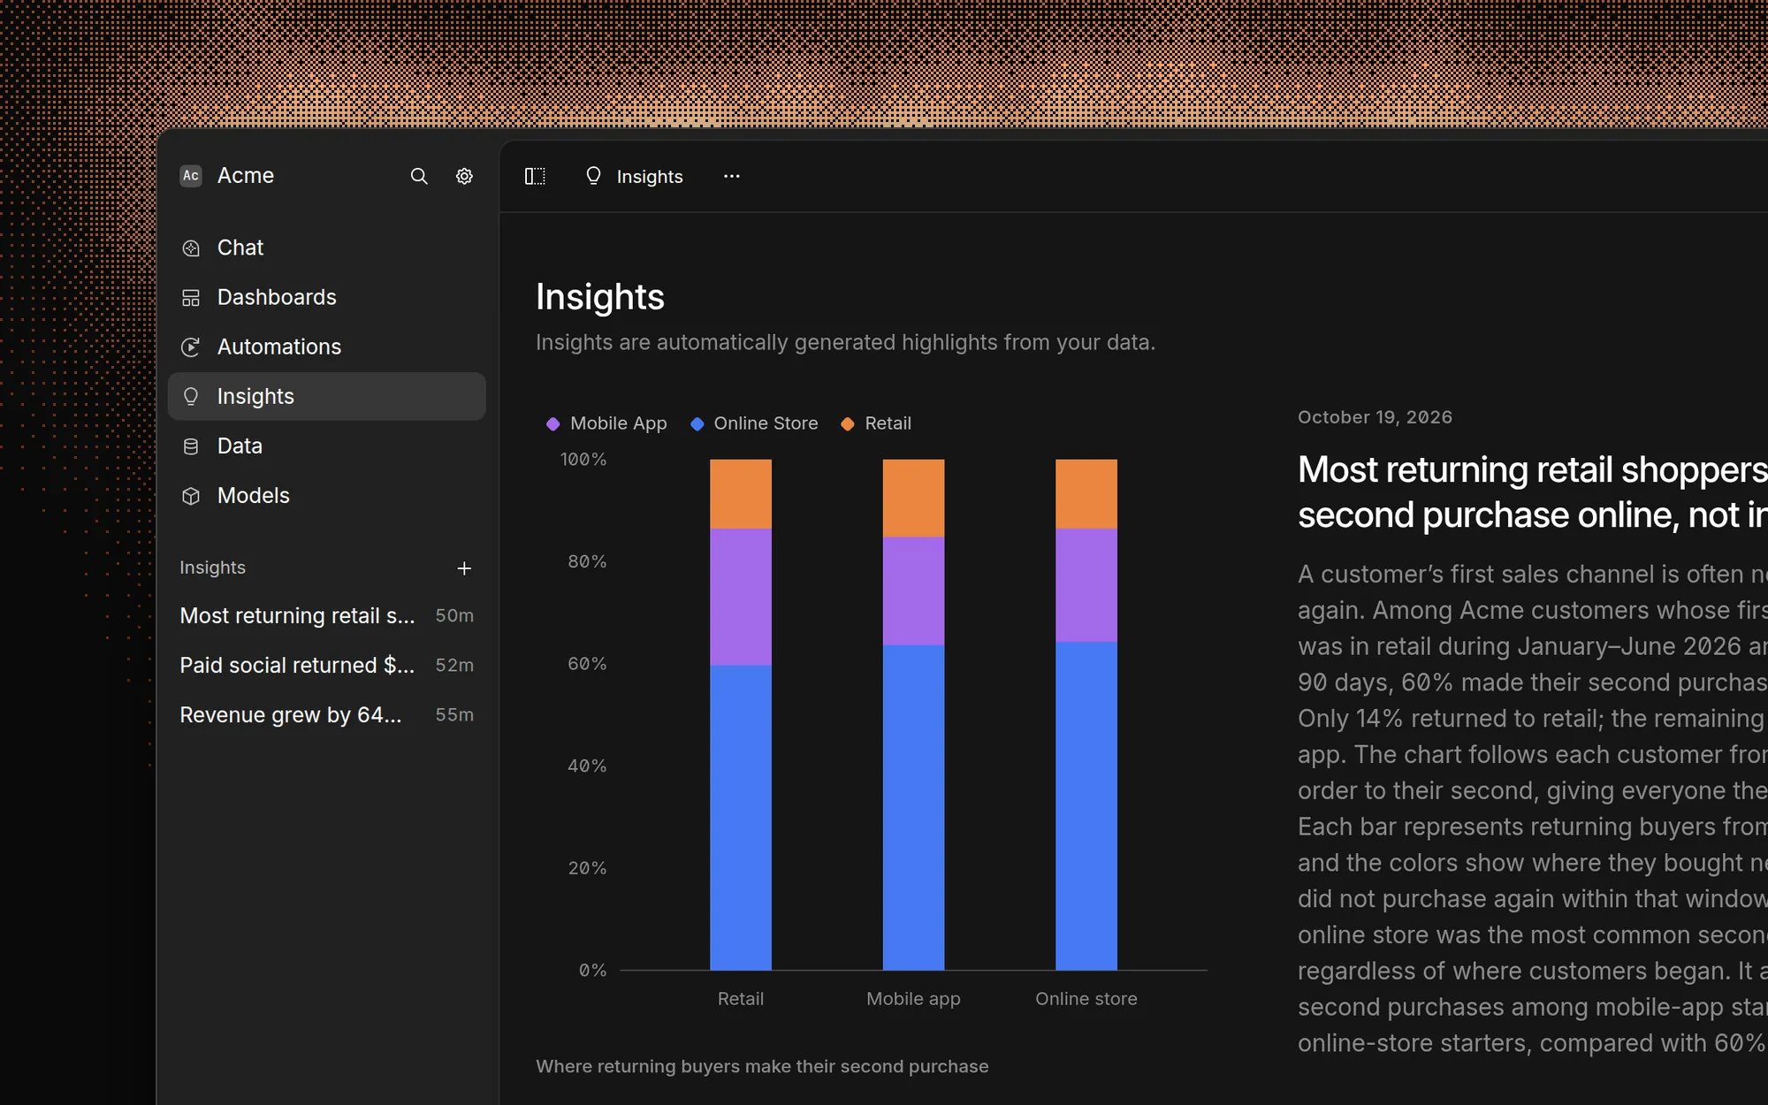
Task: Click the Automations cycle icon
Action: 191,347
